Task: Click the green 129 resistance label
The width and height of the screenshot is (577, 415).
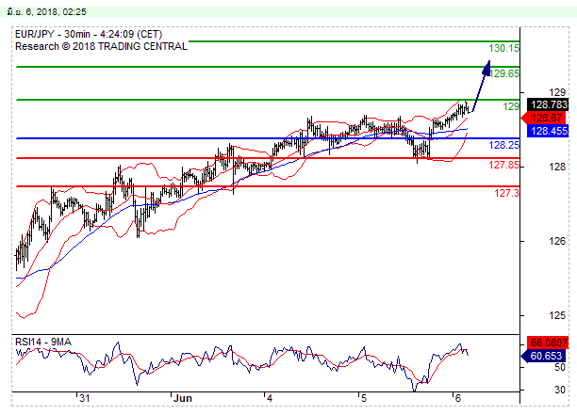Action: pyautogui.click(x=511, y=106)
